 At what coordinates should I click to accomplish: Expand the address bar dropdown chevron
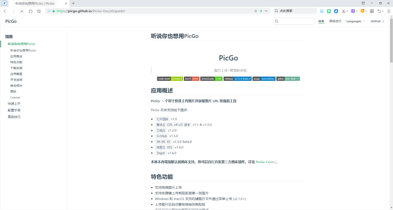pyautogui.click(x=266, y=11)
